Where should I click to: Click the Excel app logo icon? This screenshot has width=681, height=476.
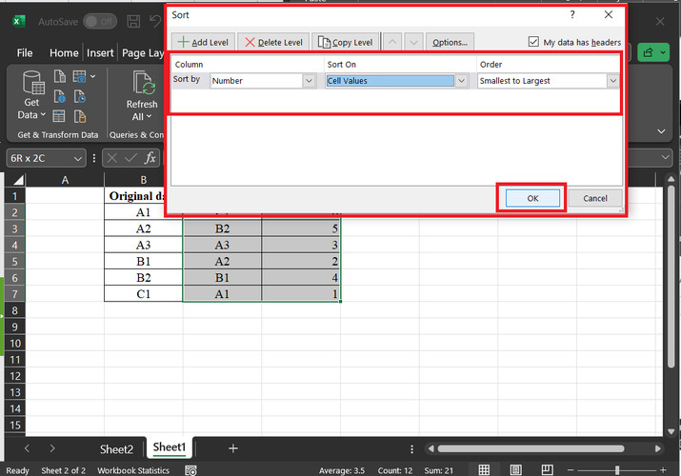click(x=19, y=21)
